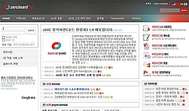Focus the password input field
Image resolution: width=189 pixels, height=111 pixels.
(x=13, y=33)
